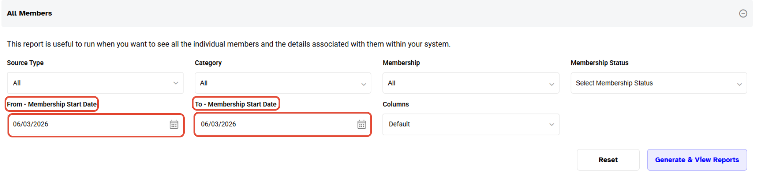Open the Category dropdown
This screenshot has height=181, width=759.
pyautogui.click(x=283, y=83)
